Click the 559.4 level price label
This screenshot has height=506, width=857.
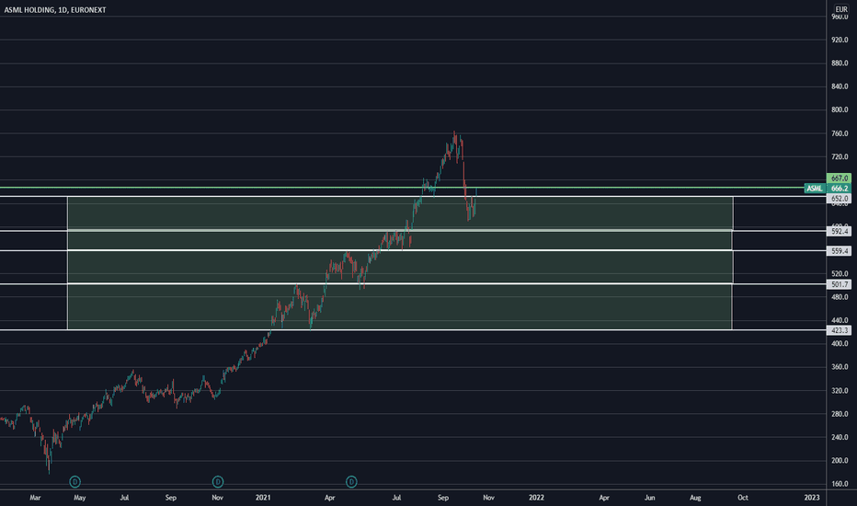click(839, 251)
